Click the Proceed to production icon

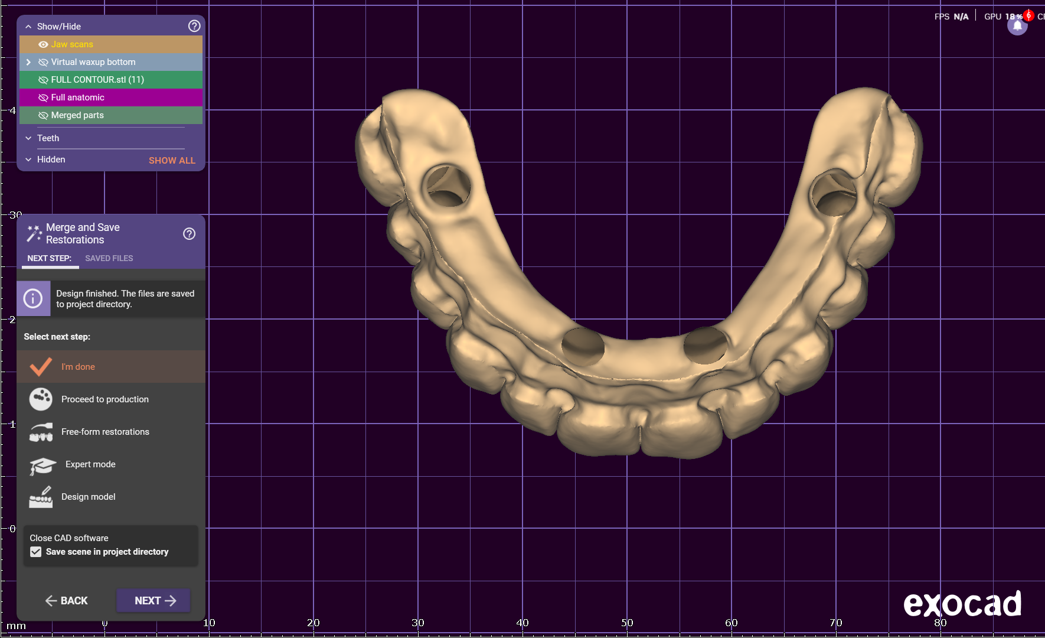(x=41, y=399)
